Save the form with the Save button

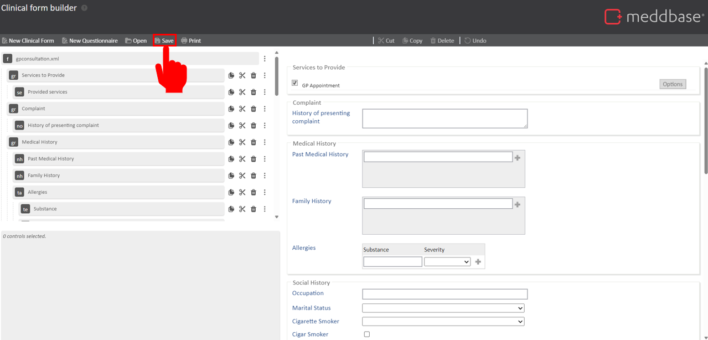(164, 40)
